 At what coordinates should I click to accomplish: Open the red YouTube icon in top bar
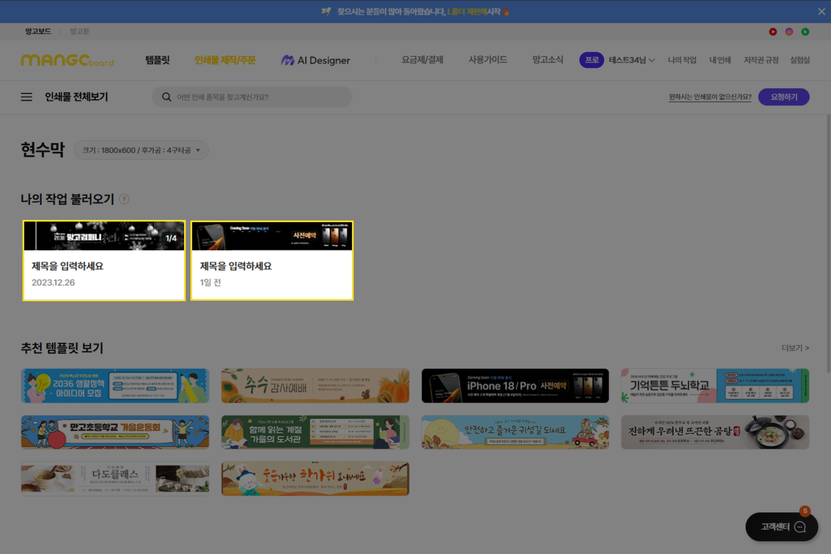(x=773, y=32)
